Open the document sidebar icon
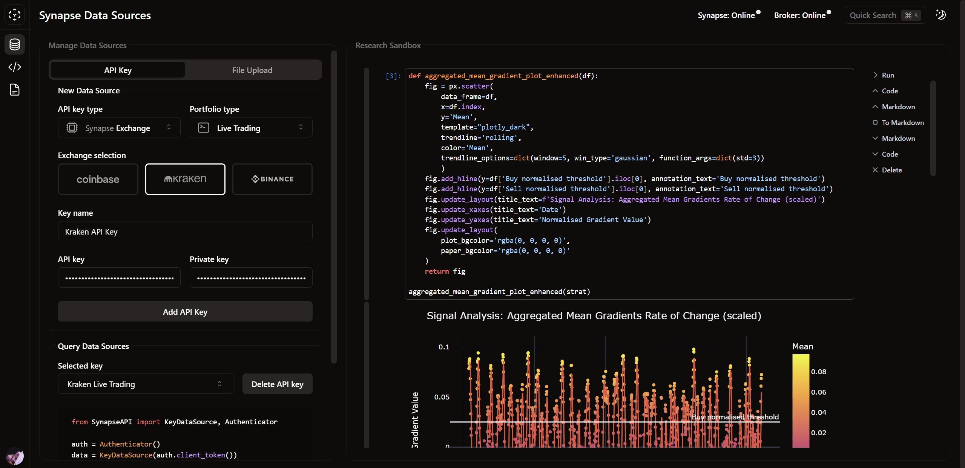 click(14, 90)
